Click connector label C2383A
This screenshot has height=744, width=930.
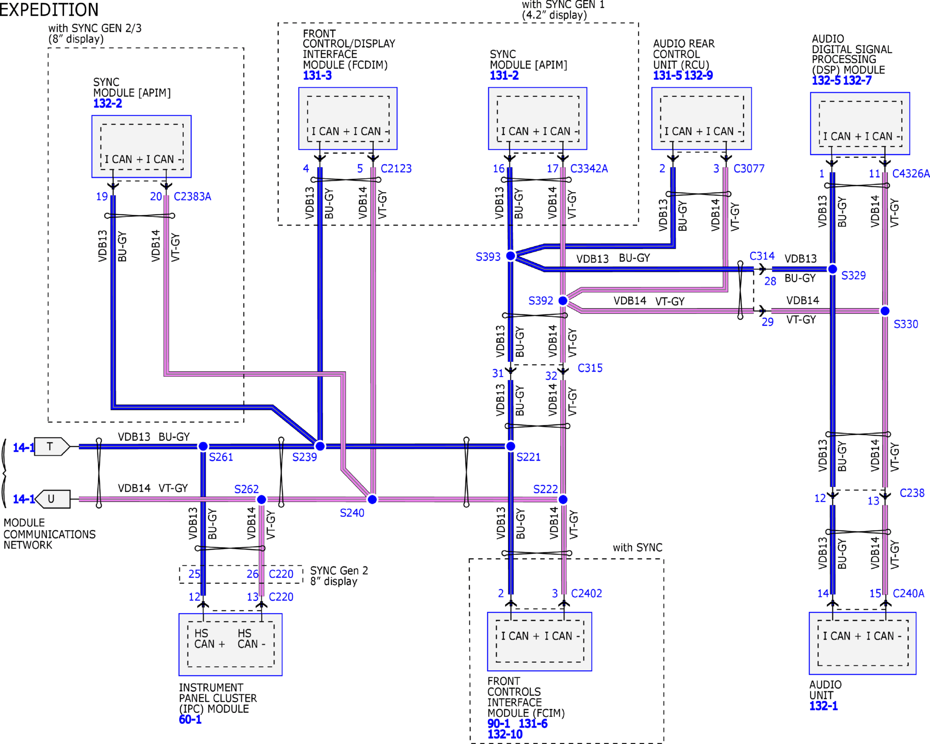click(x=192, y=196)
